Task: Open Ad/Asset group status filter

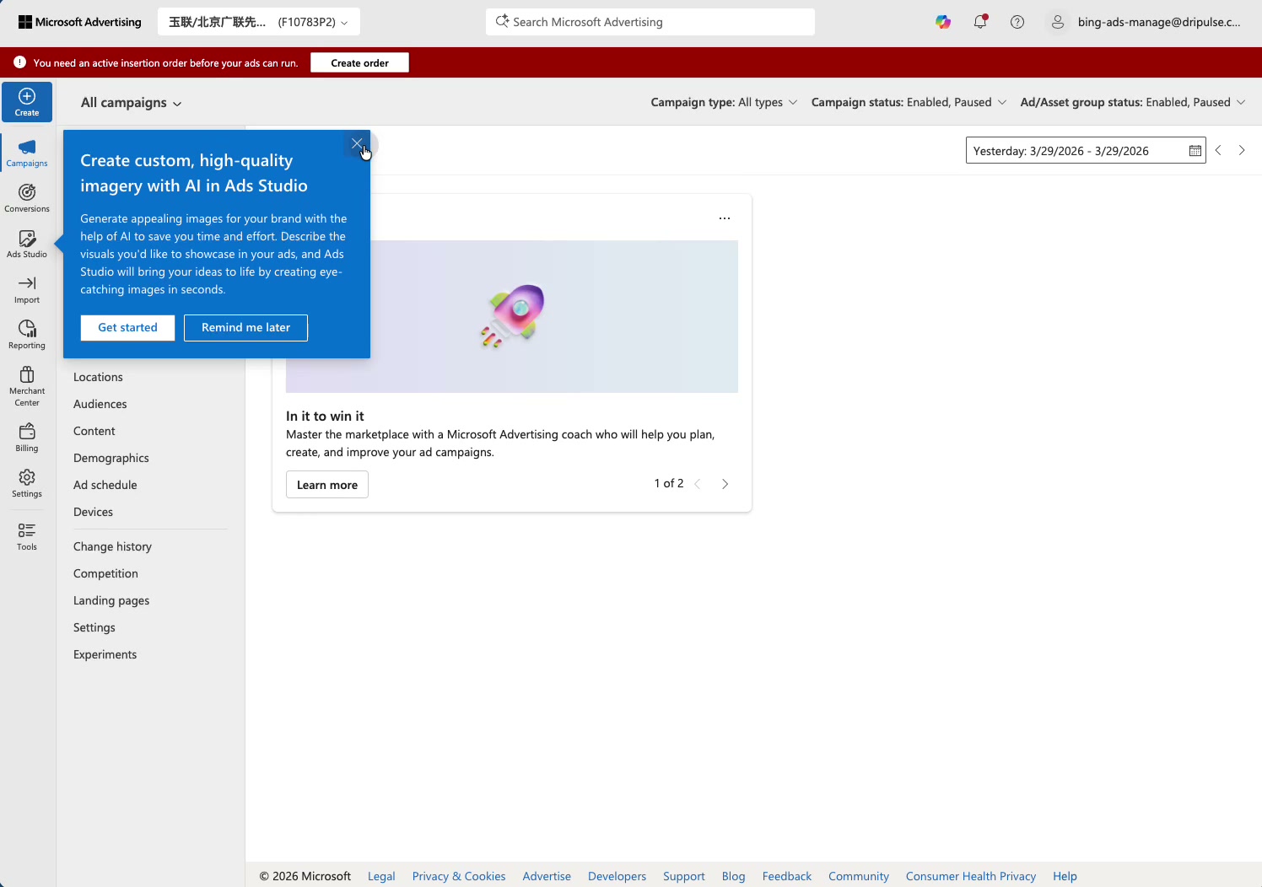Action: pos(1133,102)
